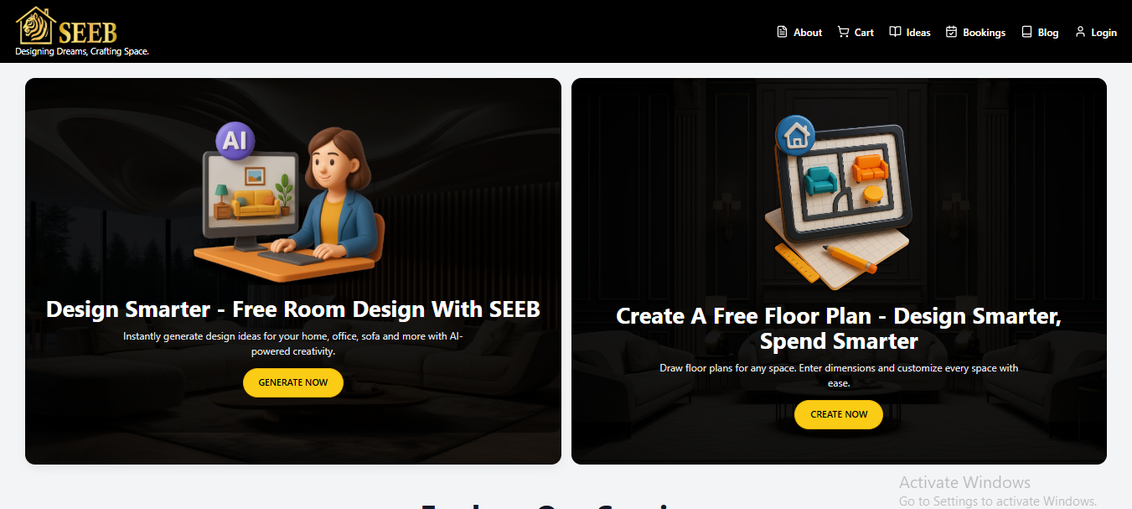Click the GENERATE NOW button
Screen dimensions: 1132x509
point(293,382)
